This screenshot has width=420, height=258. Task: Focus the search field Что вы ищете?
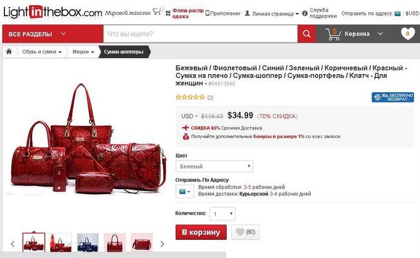pyautogui.click(x=200, y=34)
